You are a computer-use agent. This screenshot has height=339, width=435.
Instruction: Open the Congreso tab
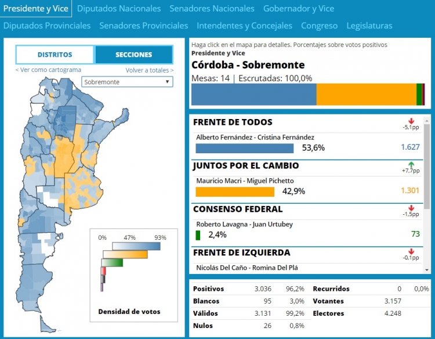pos(320,26)
